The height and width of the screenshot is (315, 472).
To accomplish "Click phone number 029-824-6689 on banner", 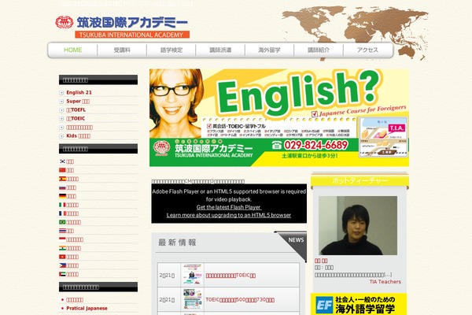I will pos(315,145).
